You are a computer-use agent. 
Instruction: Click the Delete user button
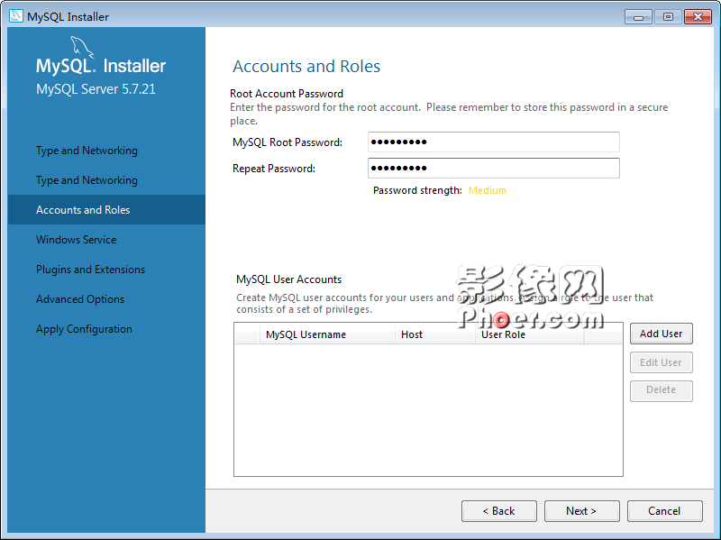coord(662,390)
